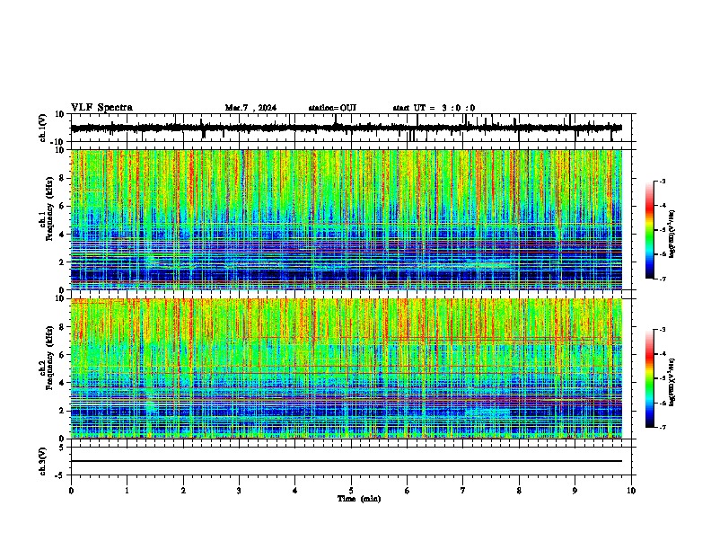This screenshot has height=550, width=711.
Task: Click inside the ch.2 spectrogram panel
Action: [347, 368]
